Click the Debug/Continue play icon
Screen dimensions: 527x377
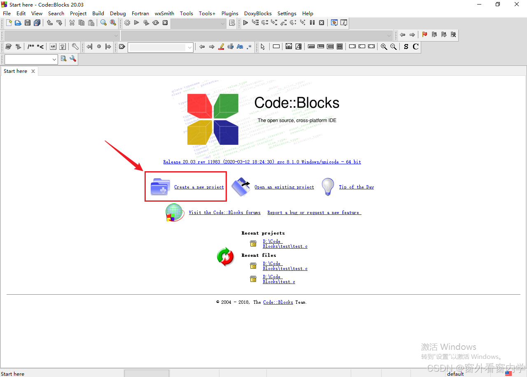tap(245, 23)
